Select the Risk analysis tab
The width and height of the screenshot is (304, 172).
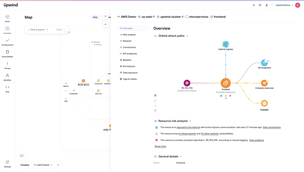tap(129, 35)
